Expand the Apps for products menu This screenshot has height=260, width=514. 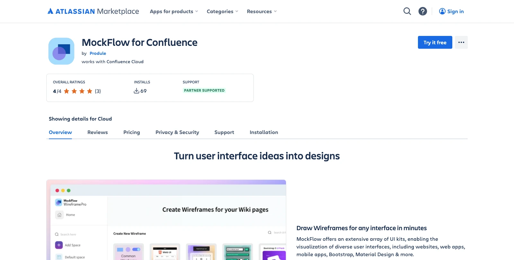point(174,12)
